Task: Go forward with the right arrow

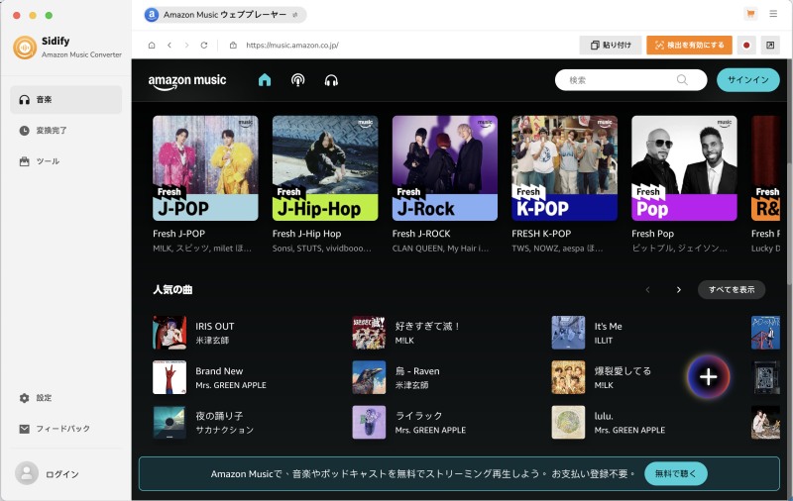Action: click(x=186, y=45)
